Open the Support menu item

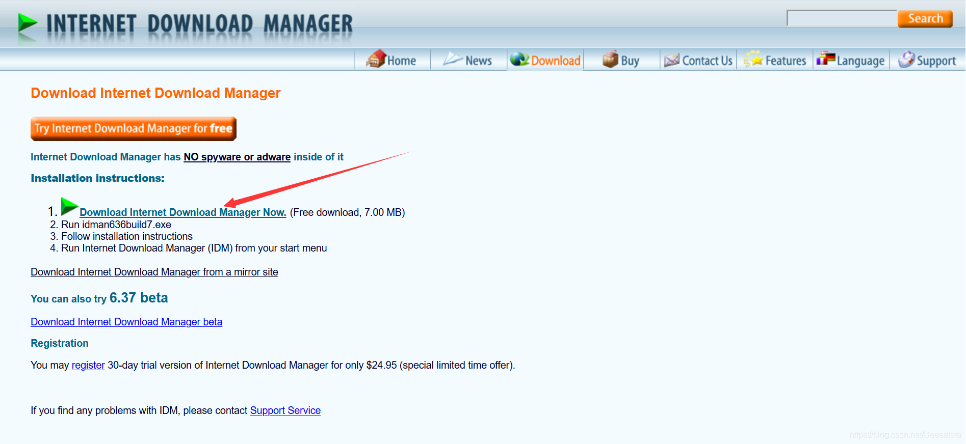(x=928, y=60)
